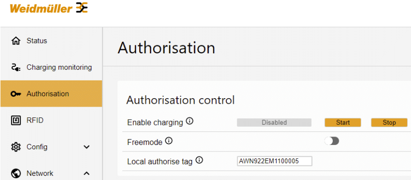This screenshot has width=411, height=180.
Task: Click the Local authorise tag input field
Action: pyautogui.click(x=275, y=161)
